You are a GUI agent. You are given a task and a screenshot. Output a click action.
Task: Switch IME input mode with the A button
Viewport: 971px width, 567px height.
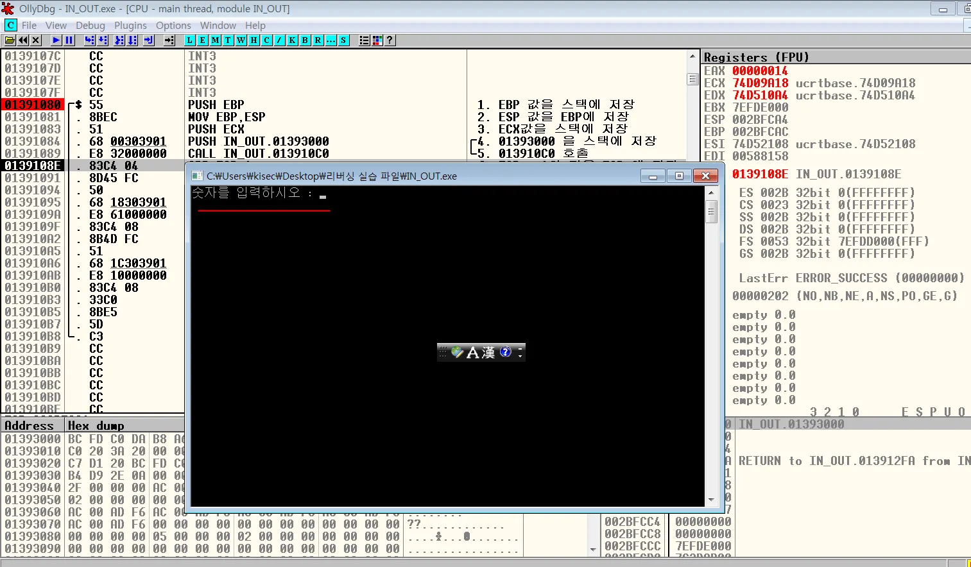pyautogui.click(x=472, y=352)
